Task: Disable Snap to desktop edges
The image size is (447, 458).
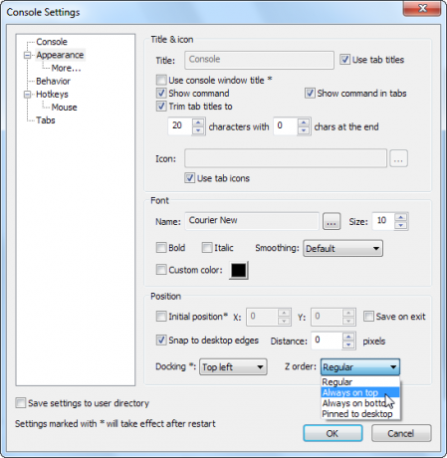Action: coord(161,341)
